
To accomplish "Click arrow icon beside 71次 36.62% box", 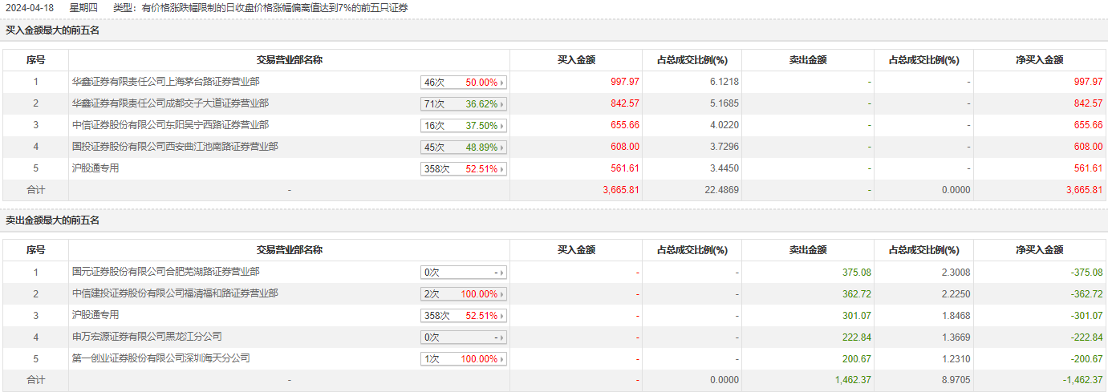I will pos(502,104).
